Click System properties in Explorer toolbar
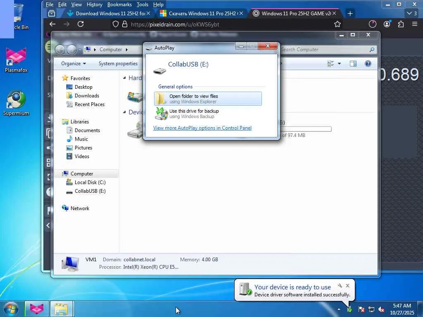The width and height of the screenshot is (423, 317). tap(118, 64)
